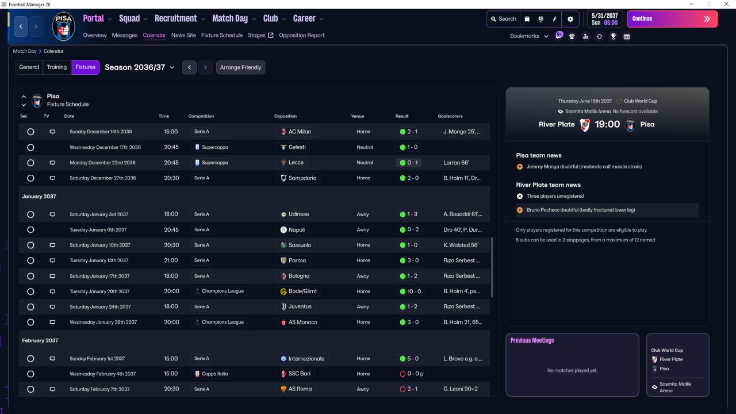Select the Napoli fixture radio button

point(30,230)
